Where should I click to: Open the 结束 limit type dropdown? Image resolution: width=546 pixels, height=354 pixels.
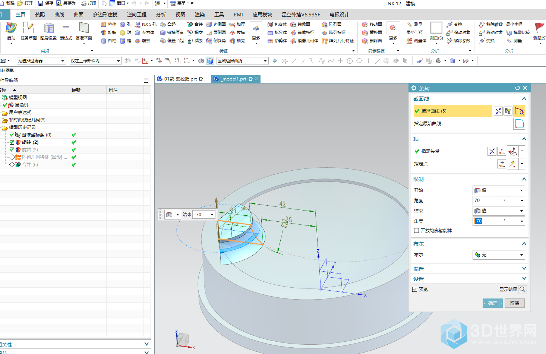click(x=499, y=211)
